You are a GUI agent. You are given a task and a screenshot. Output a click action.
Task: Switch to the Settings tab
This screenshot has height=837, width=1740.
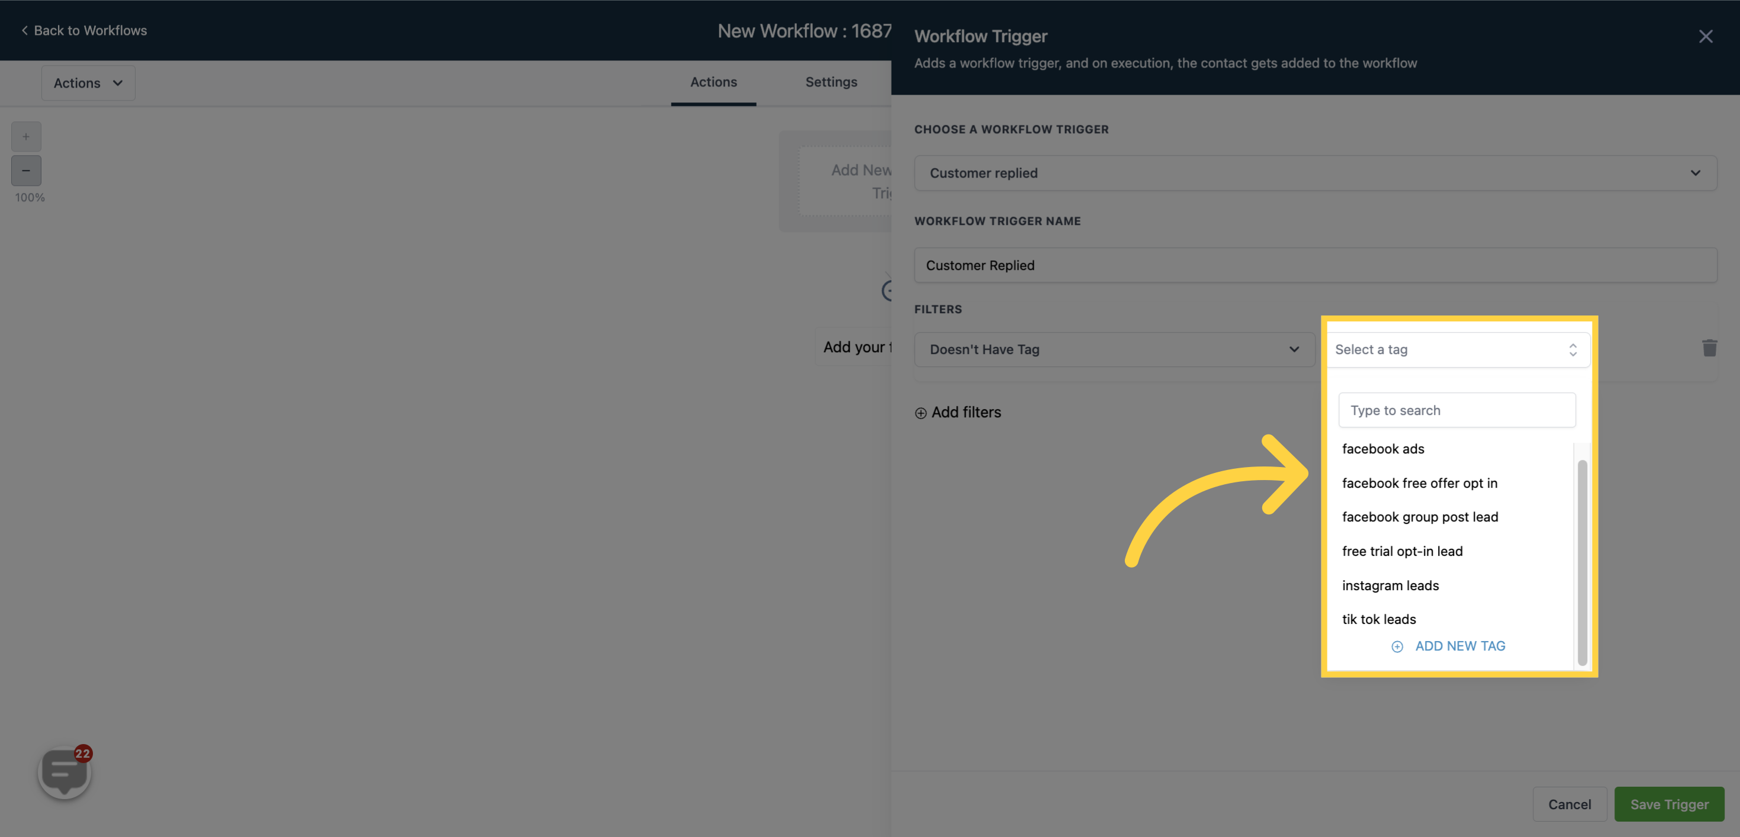(x=831, y=82)
